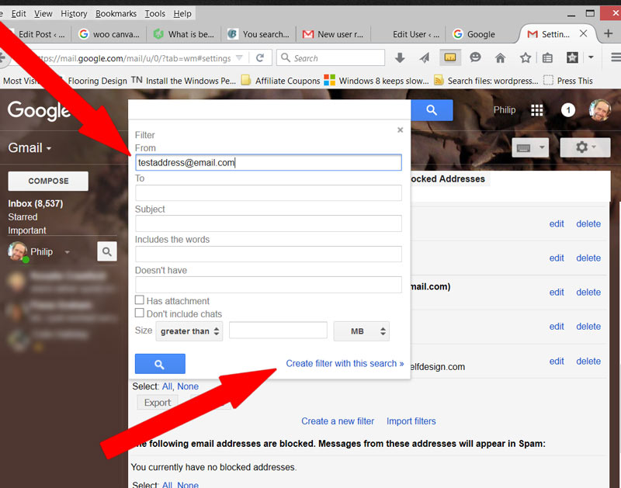Open the 'Press This' bookmark
This screenshot has width=621, height=488.
(568, 81)
